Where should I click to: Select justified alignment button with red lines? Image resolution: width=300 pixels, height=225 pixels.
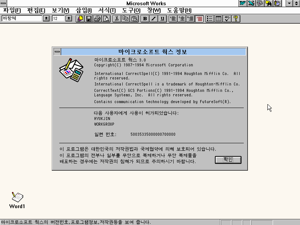199,18
